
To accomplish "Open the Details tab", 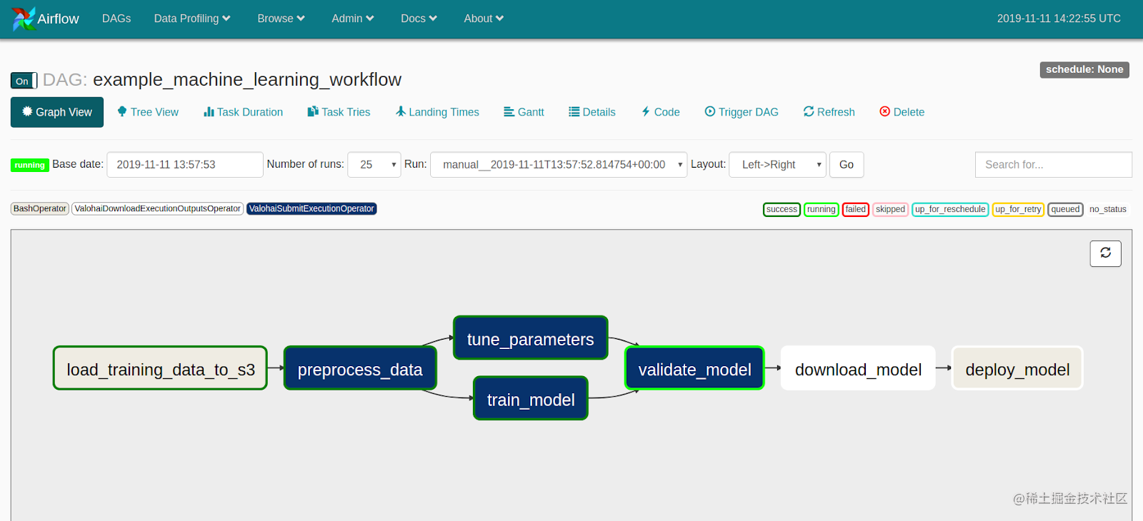I will coord(592,112).
